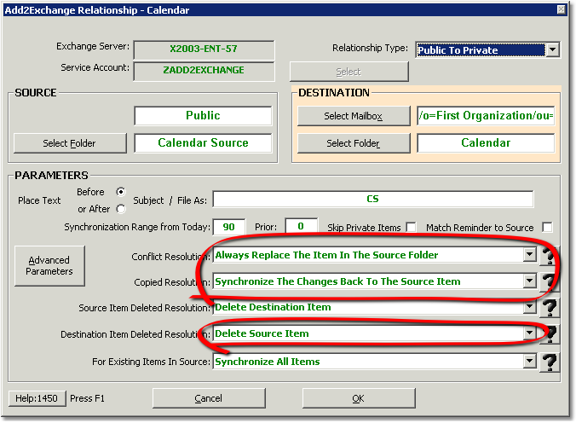Click the Subject / File As text field
Screen dimensions: 576x423
[x=373, y=199]
